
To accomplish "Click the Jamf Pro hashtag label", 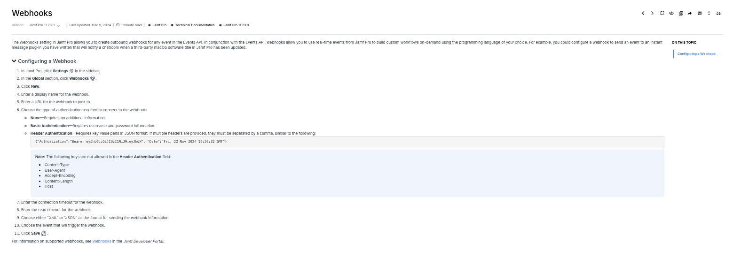I will pos(157,25).
